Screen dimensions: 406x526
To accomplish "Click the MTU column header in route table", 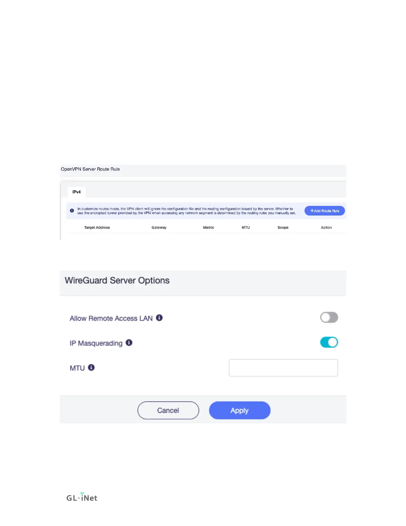I will (246, 227).
